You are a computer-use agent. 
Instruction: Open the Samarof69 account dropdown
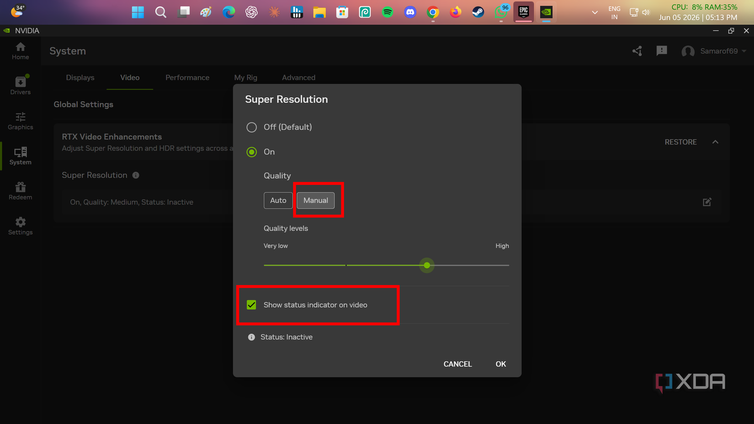tap(714, 51)
